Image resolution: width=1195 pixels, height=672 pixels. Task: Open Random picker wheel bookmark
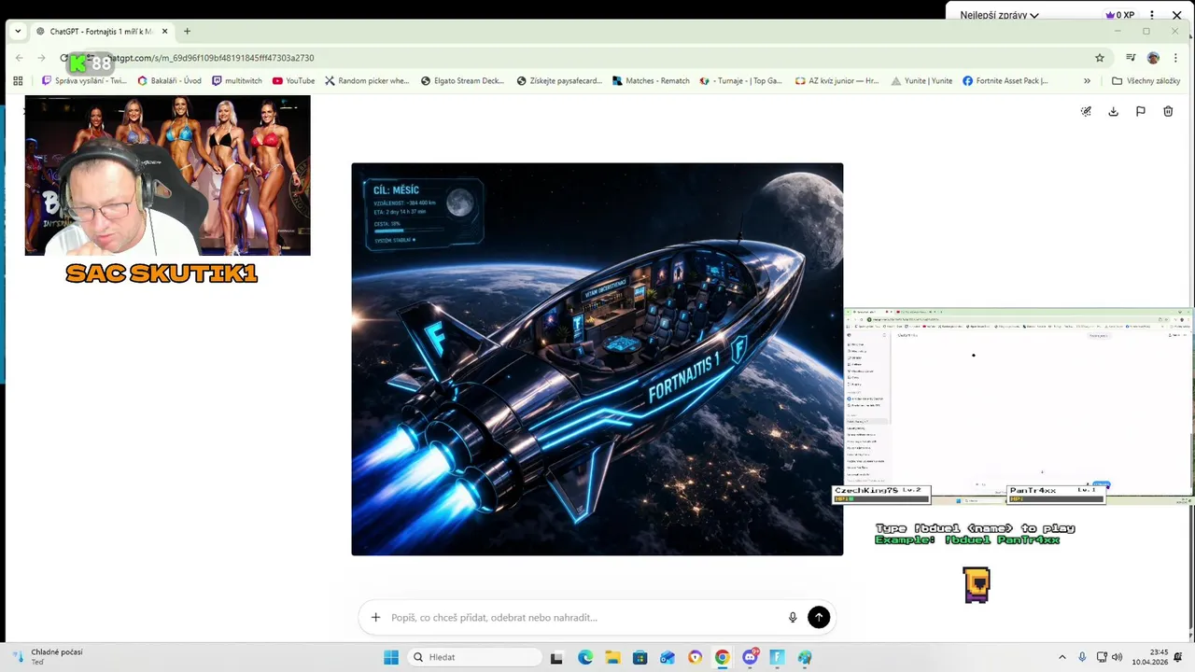[x=367, y=81]
